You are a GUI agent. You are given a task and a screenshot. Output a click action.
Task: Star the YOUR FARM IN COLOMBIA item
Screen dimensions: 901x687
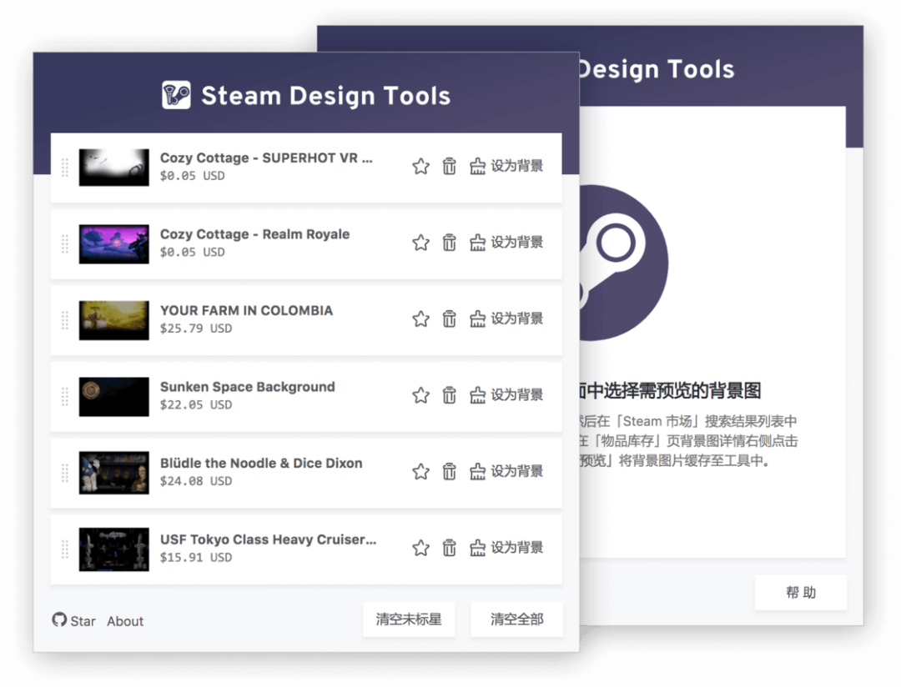[x=420, y=318]
